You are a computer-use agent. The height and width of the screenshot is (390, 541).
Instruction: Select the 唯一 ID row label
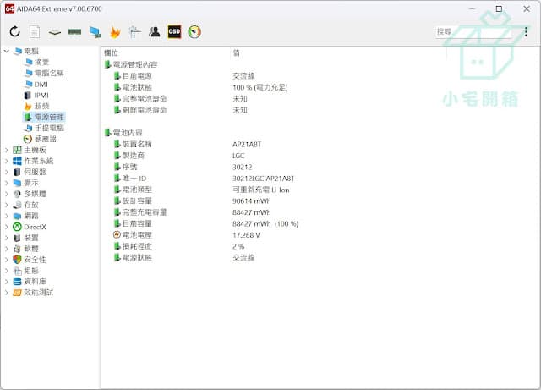click(x=134, y=179)
